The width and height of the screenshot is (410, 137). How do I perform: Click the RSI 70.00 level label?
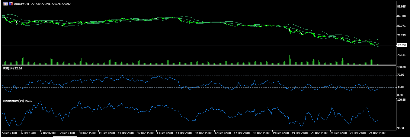[401, 75]
